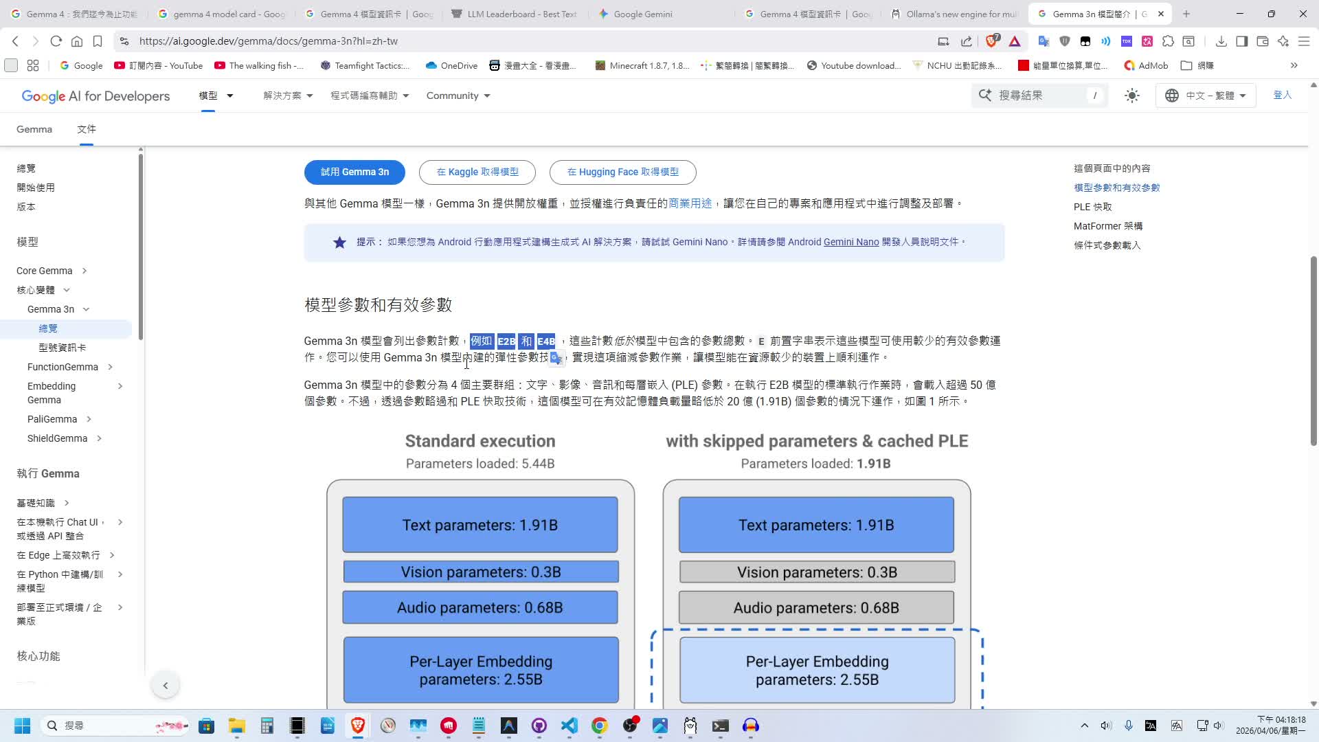The width and height of the screenshot is (1319, 742).
Task: Open File Explorer in taskbar
Action: coord(236,726)
